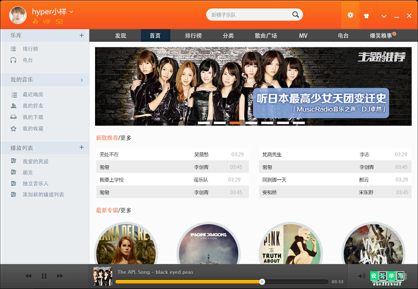Play song 我要上学校 by 谣乐队
Image resolution: width=418 pixels, height=289 pixels.
coord(172,180)
